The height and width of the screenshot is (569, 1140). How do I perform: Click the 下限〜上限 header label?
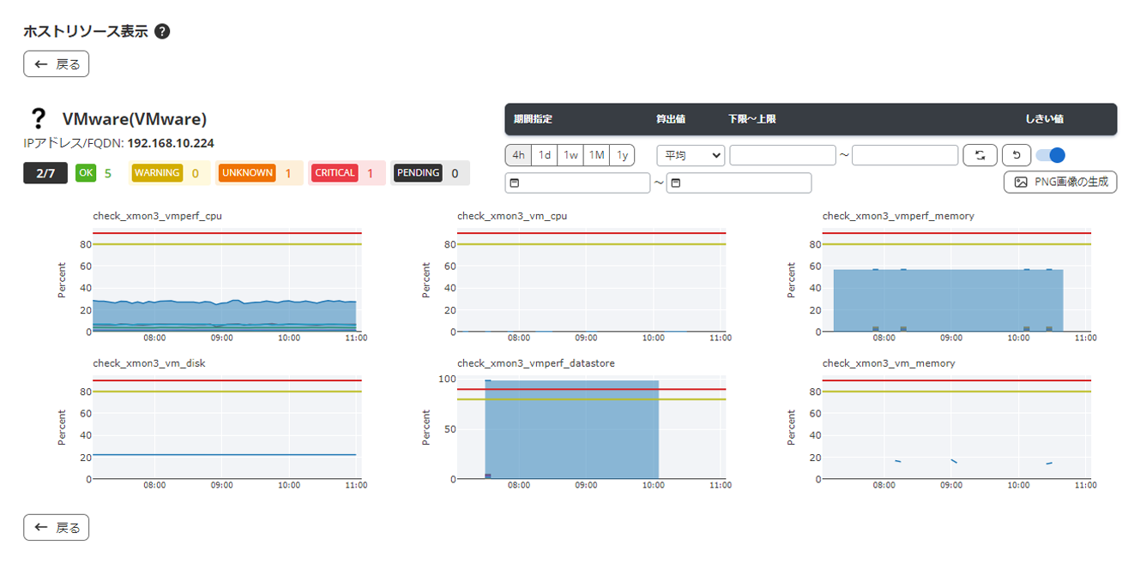[x=752, y=119]
